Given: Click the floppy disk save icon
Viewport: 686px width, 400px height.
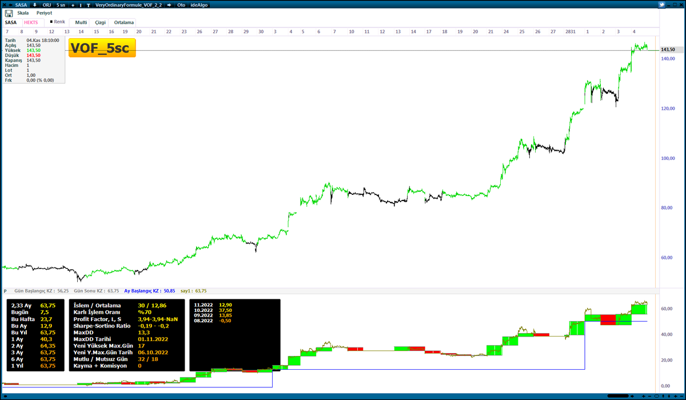Looking at the screenshot, I should 9,13.
